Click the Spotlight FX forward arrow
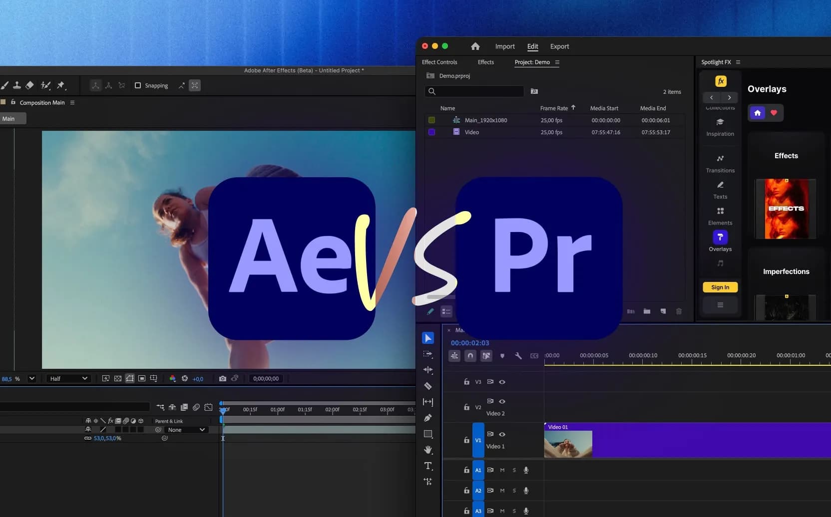The width and height of the screenshot is (831, 517). (x=730, y=97)
